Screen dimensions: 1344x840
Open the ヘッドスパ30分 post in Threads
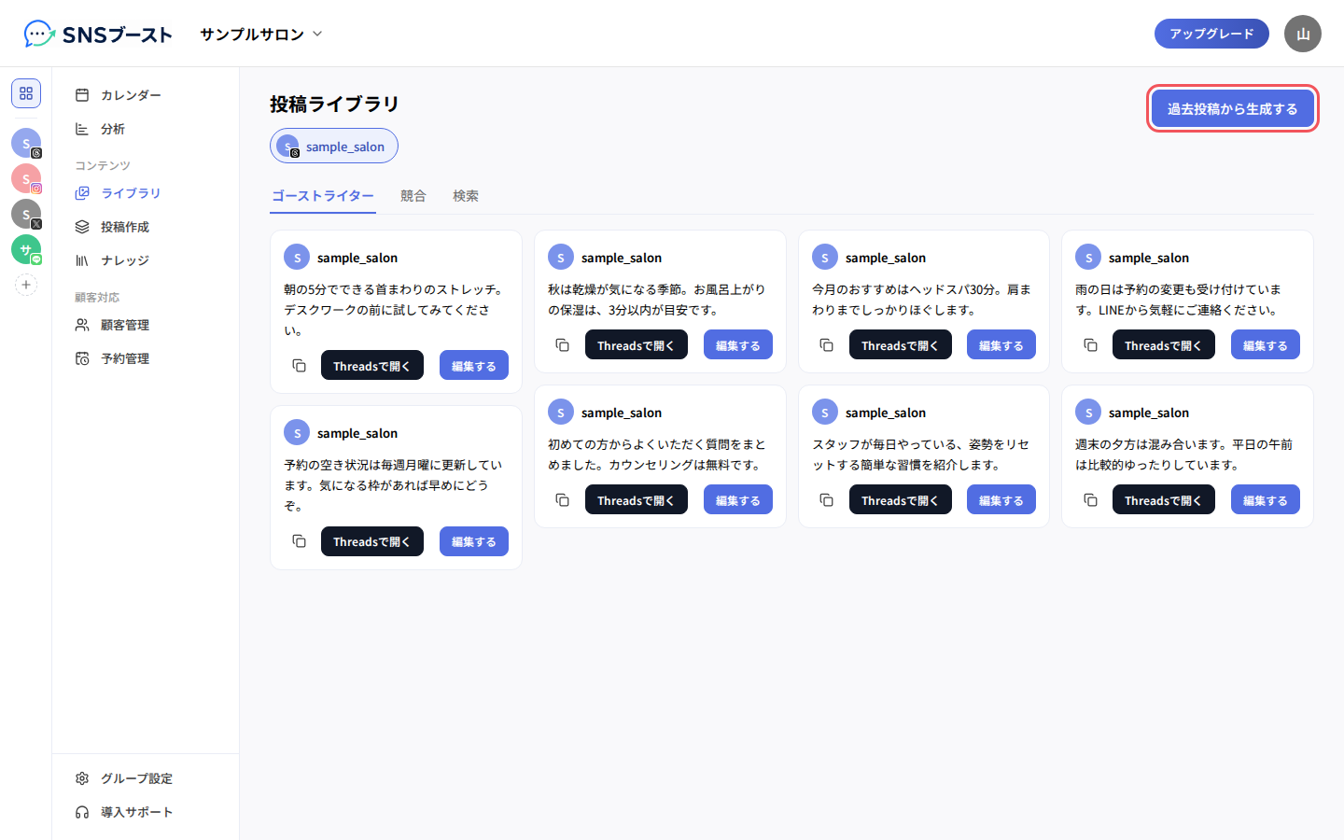[901, 345]
